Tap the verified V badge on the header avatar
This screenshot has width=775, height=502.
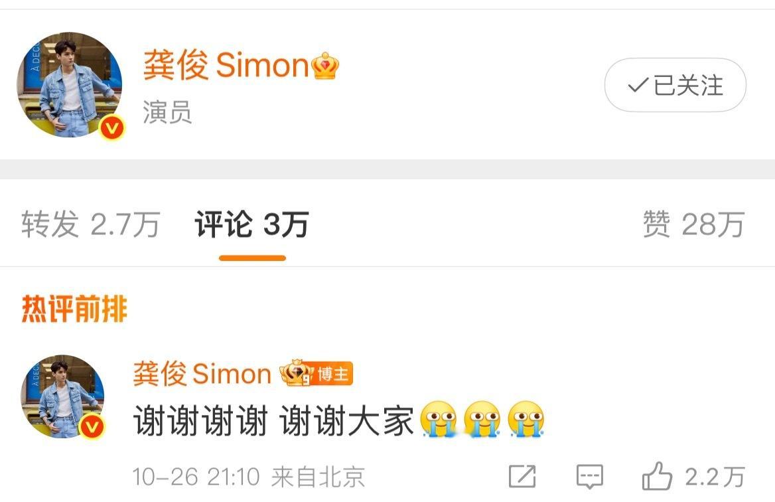[112, 128]
